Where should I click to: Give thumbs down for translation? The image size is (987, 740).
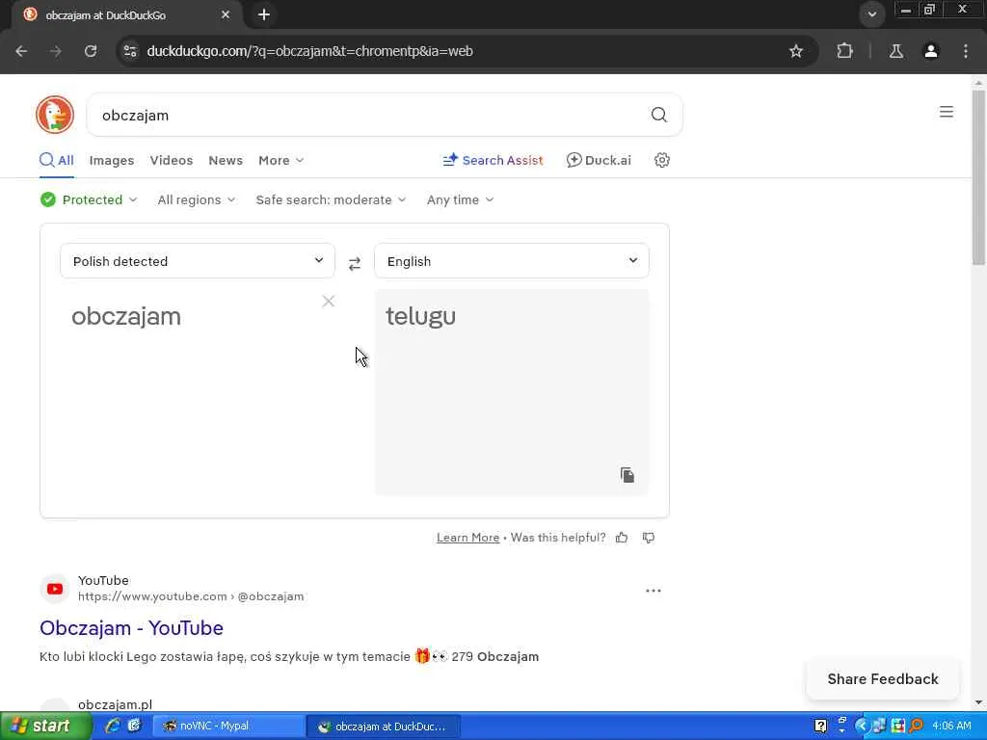pos(649,538)
